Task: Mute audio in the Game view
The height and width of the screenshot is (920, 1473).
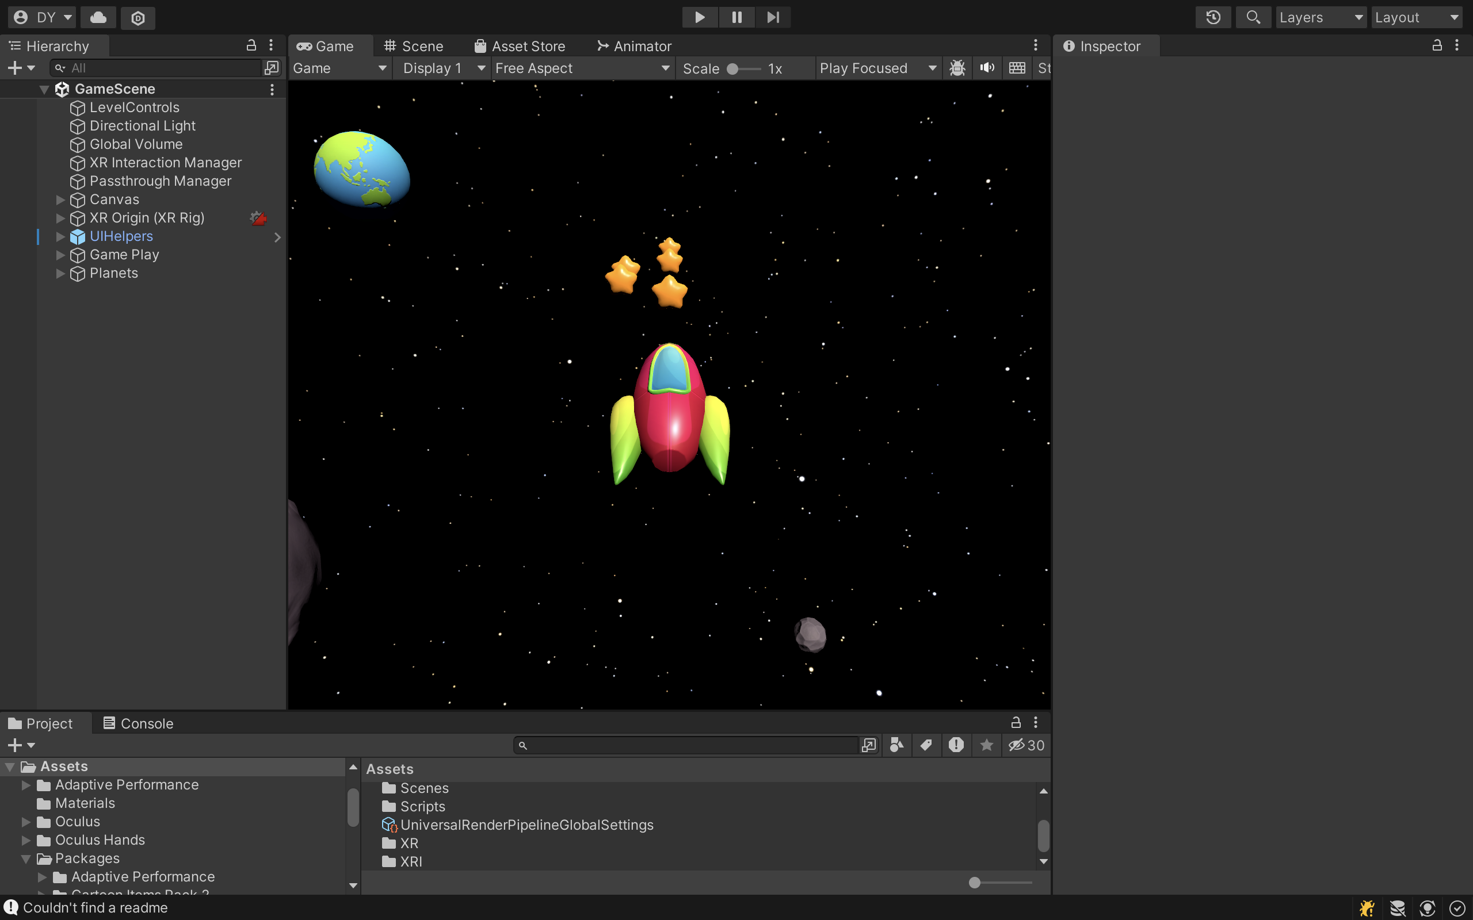Action: click(987, 68)
